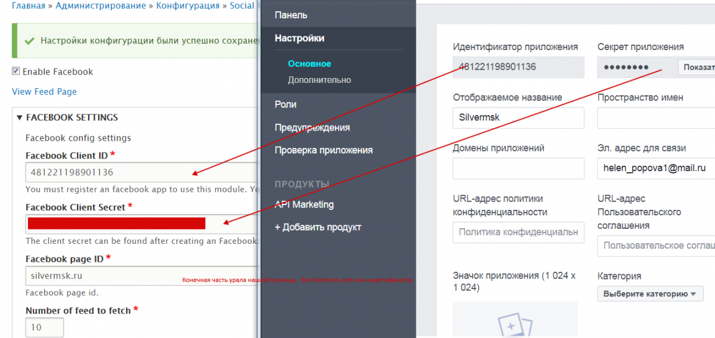Go to Проверка приложения page
The width and height of the screenshot is (715, 338).
click(x=323, y=150)
